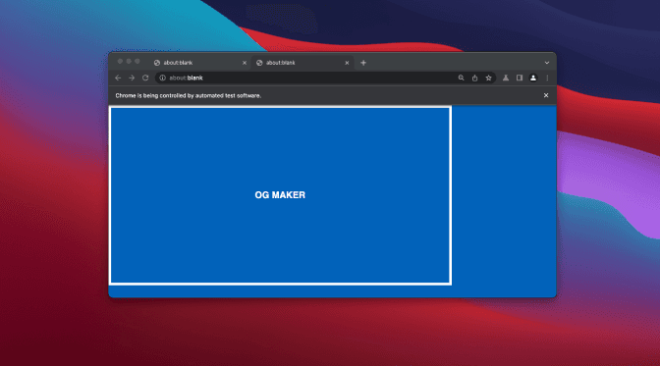Toggle the side panel icon

[520, 78]
